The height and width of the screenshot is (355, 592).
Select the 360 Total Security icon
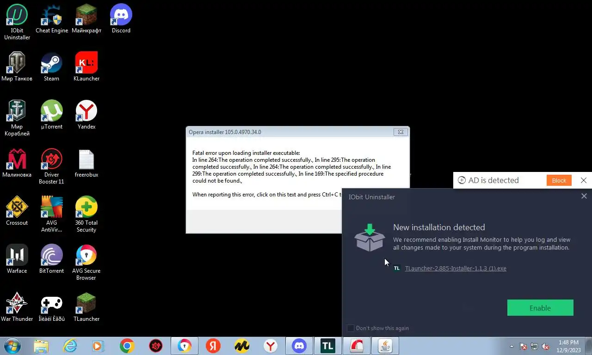coord(86,214)
